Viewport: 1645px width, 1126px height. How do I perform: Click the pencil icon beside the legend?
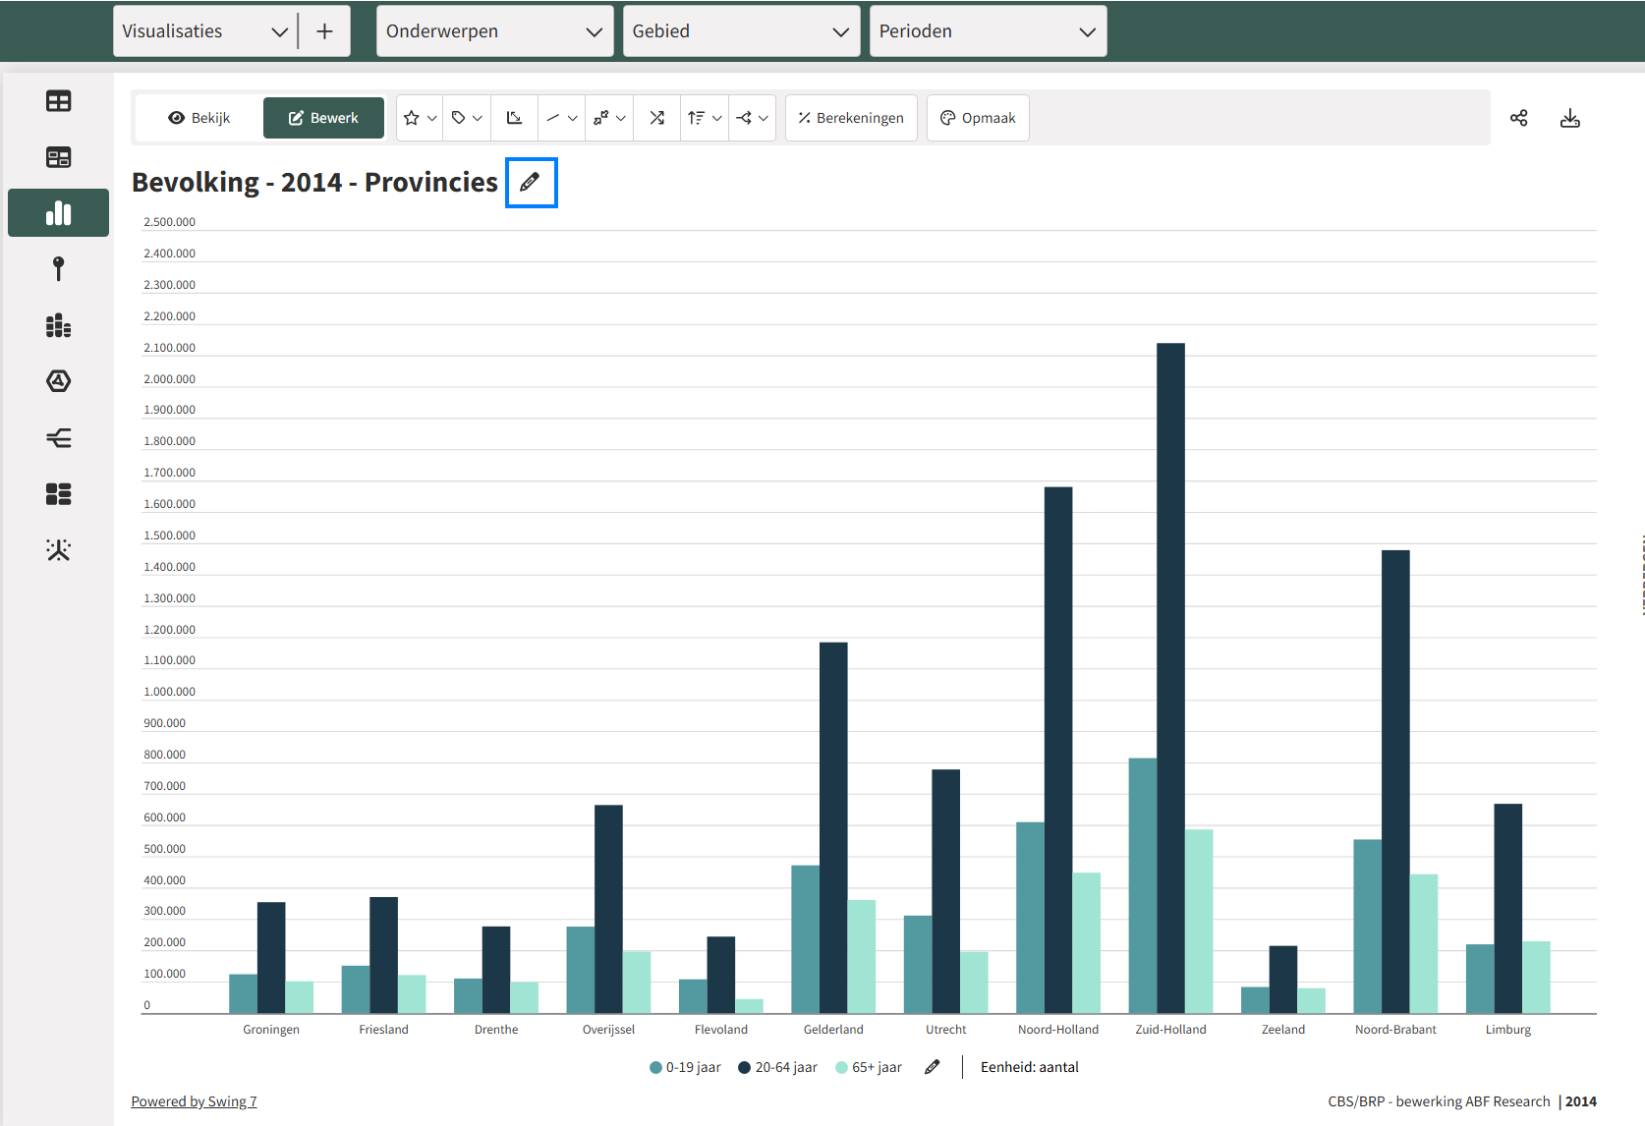pos(932,1067)
